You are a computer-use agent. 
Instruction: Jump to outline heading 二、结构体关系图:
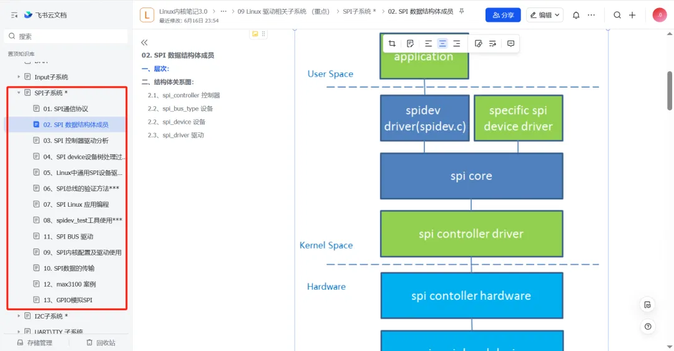(x=168, y=82)
